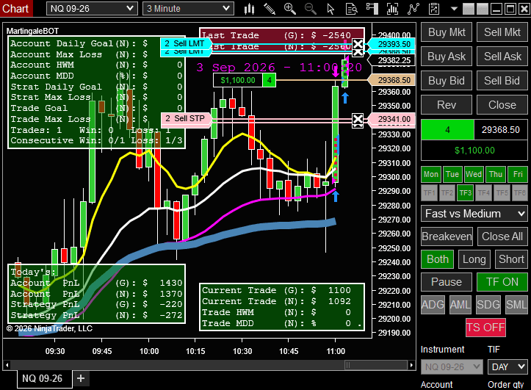Screen dimensions: 531x390
Task: Click the Pause strategy button
Action: point(447,282)
